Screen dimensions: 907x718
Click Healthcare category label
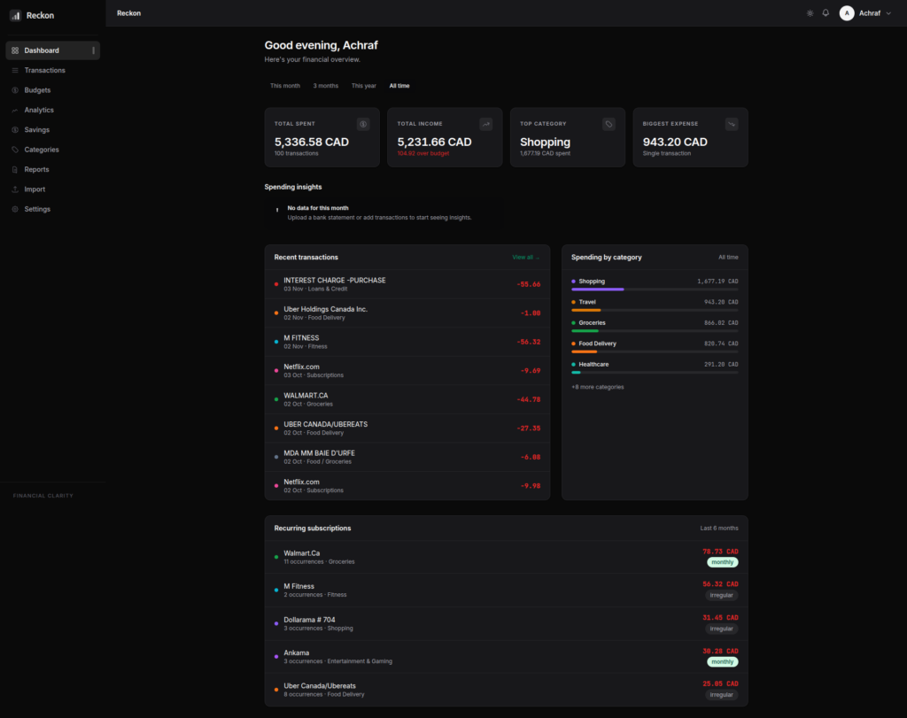pos(593,364)
